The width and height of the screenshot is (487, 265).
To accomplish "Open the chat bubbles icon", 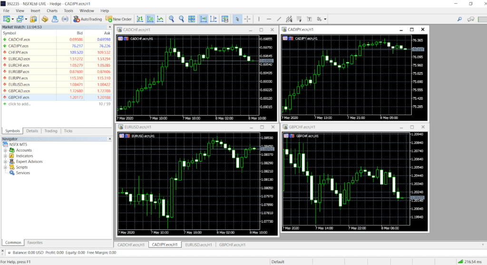I will 470,19.
